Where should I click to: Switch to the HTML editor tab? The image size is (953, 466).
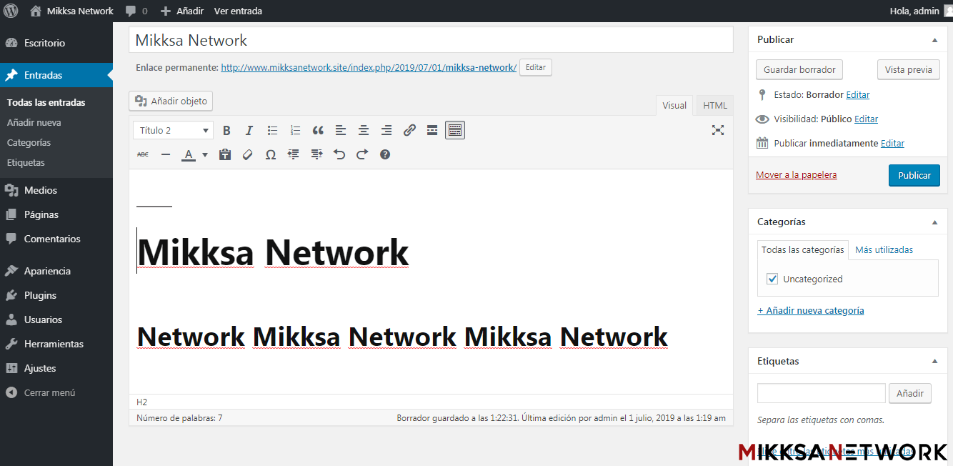[714, 105]
